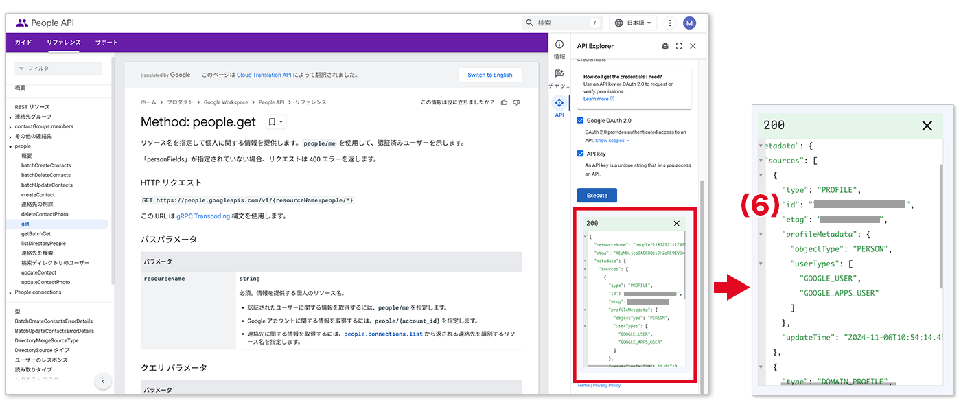Expand Show scopes

point(612,141)
